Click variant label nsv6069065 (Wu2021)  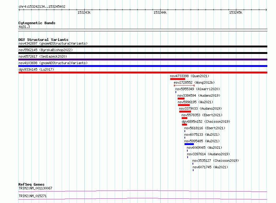[204, 148]
